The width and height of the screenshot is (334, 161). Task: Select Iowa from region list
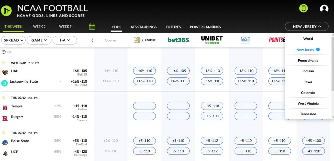(x=308, y=82)
